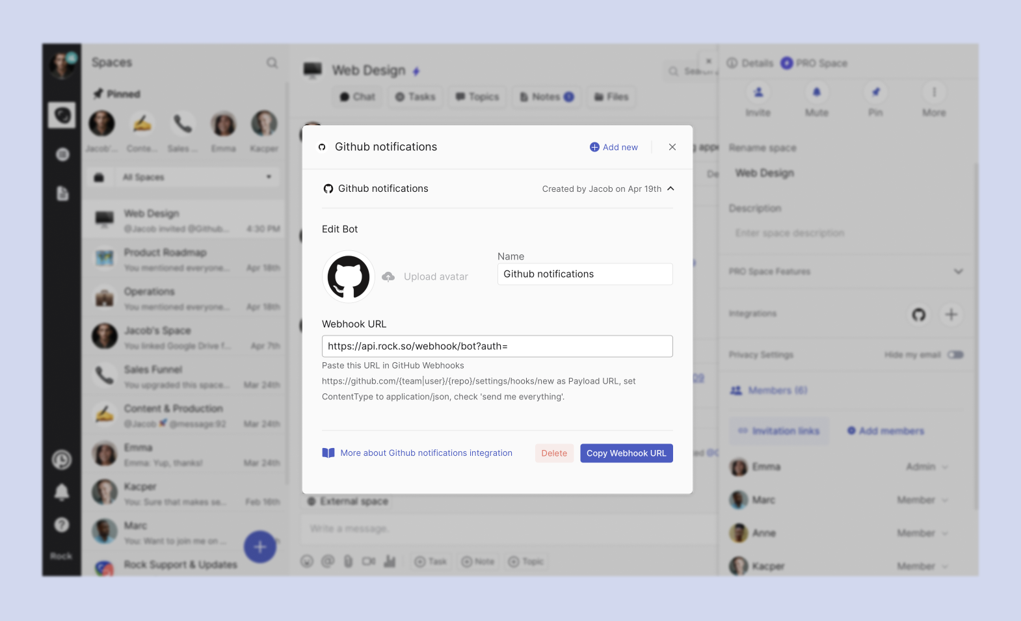Click the Name input field
The height and width of the screenshot is (621, 1021).
585,274
